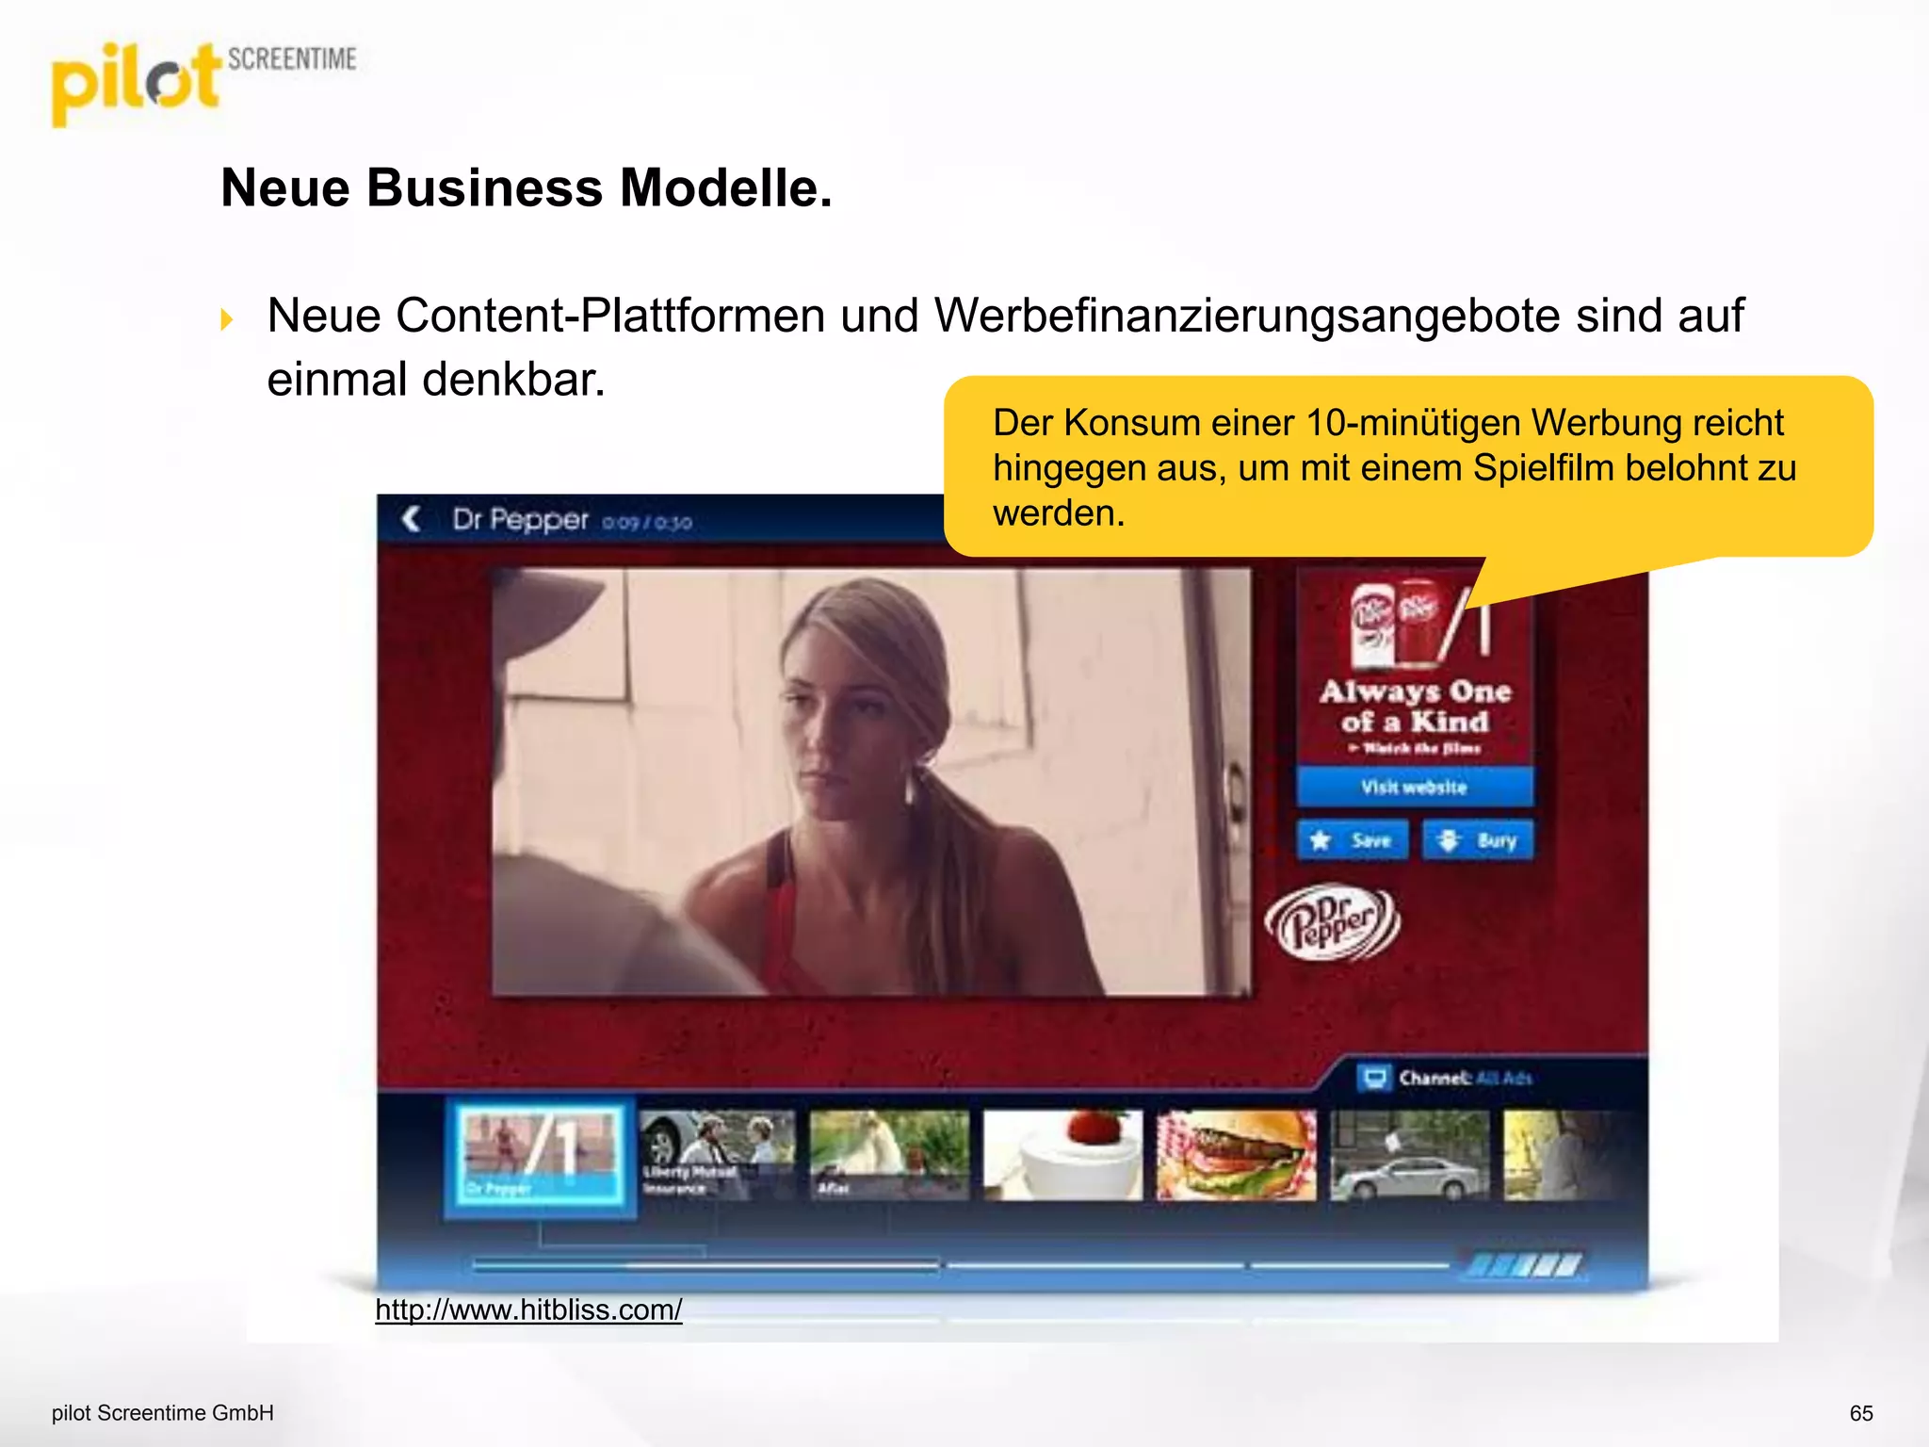This screenshot has width=1929, height=1447.
Task: Select the Liberty Mutual Insurance thumbnail
Action: pyautogui.click(x=717, y=1155)
